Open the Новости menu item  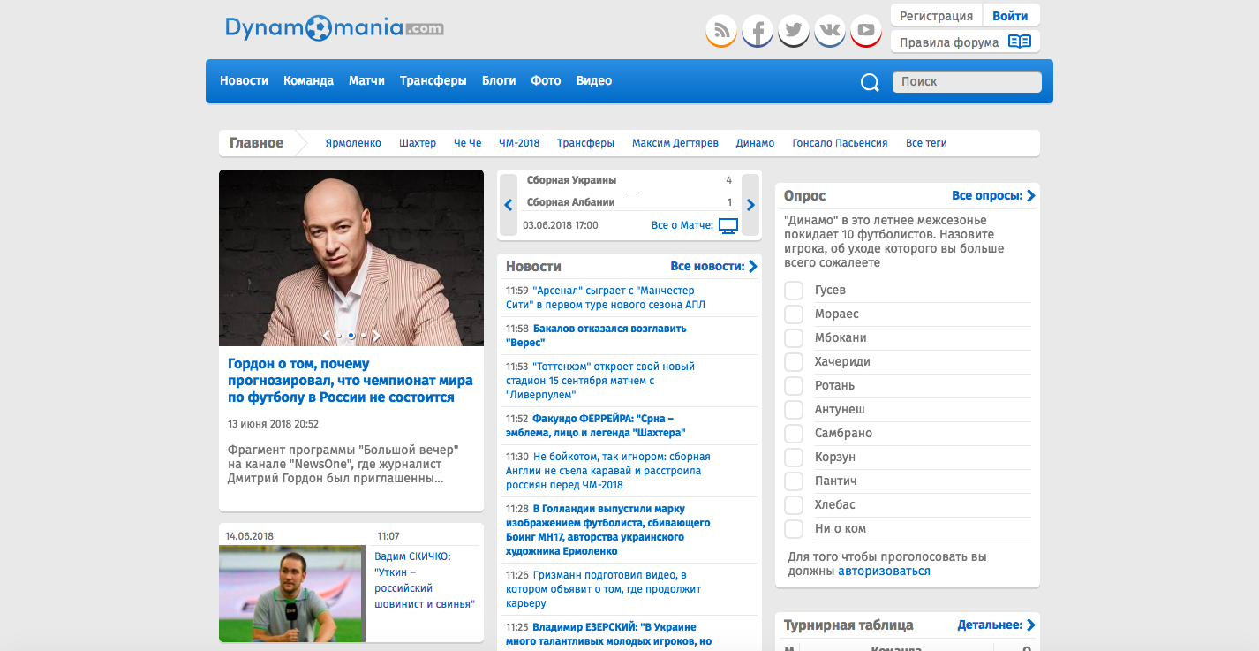point(244,80)
